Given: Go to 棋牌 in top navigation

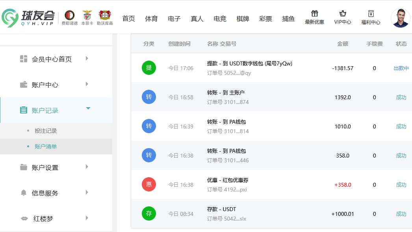Looking at the screenshot, I should (x=243, y=19).
